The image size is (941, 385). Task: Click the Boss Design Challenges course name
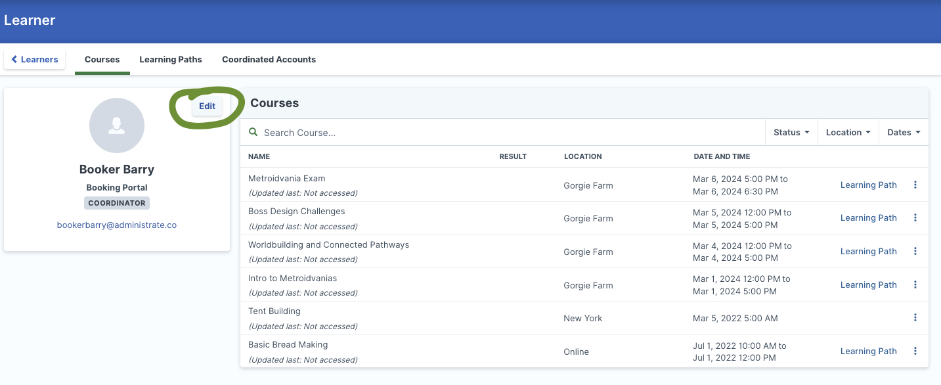297,212
